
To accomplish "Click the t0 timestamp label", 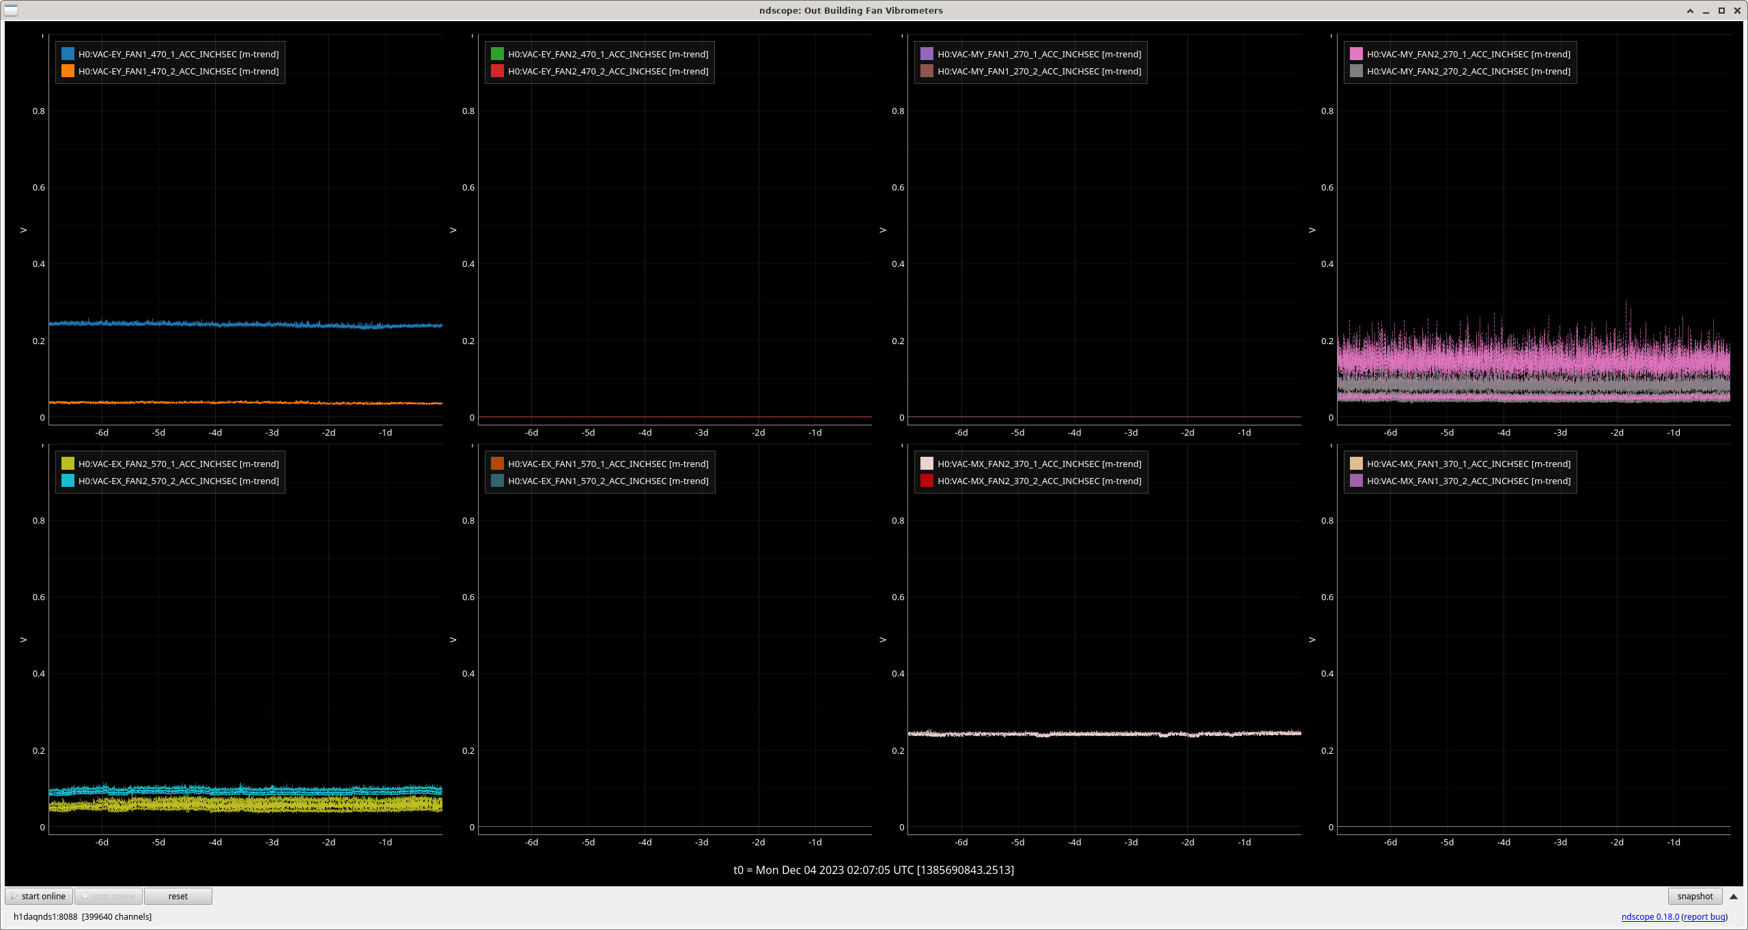I will [873, 870].
